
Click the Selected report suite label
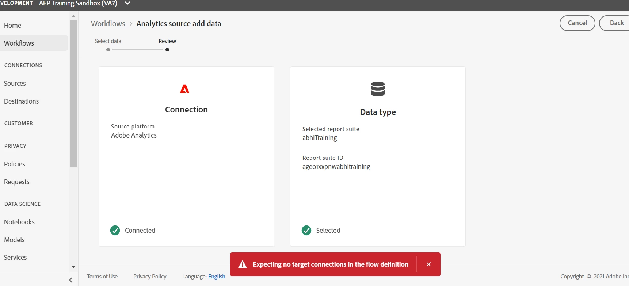(331, 129)
